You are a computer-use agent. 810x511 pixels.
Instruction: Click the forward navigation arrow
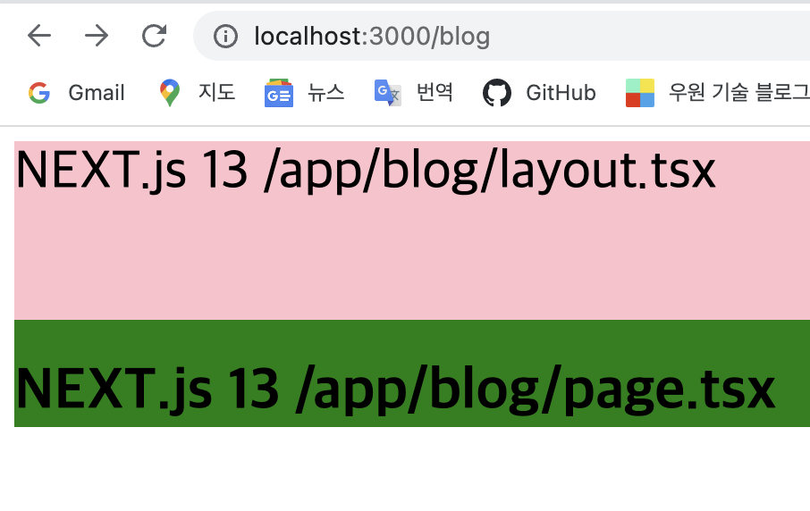pos(97,36)
